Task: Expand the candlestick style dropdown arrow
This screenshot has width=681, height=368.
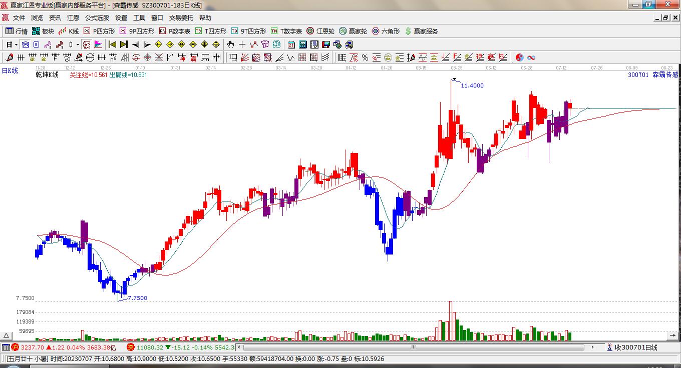Action: coord(78,44)
